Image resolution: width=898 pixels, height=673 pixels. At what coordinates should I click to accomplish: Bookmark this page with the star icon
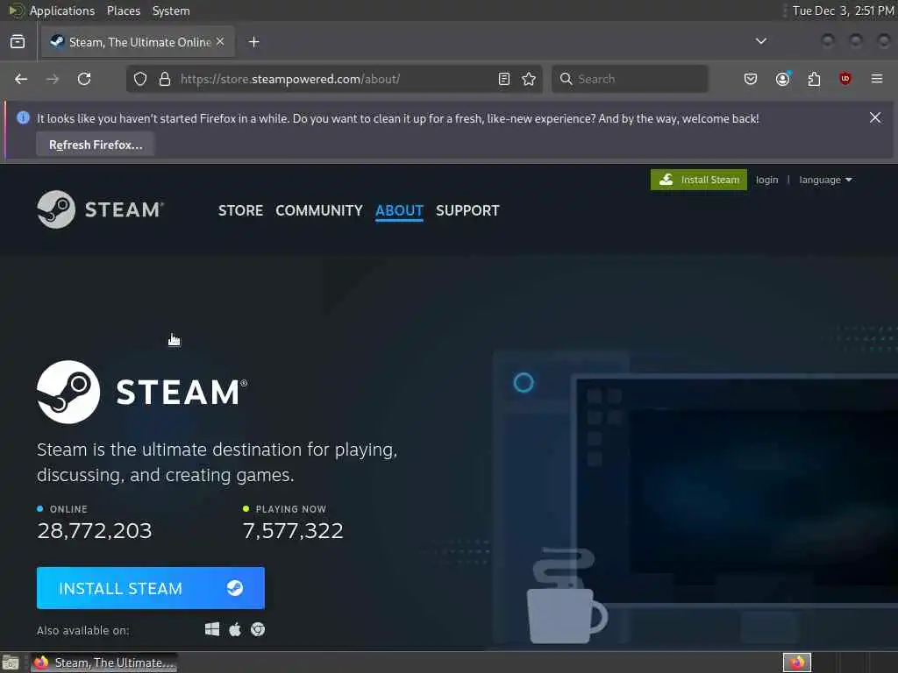(x=529, y=79)
